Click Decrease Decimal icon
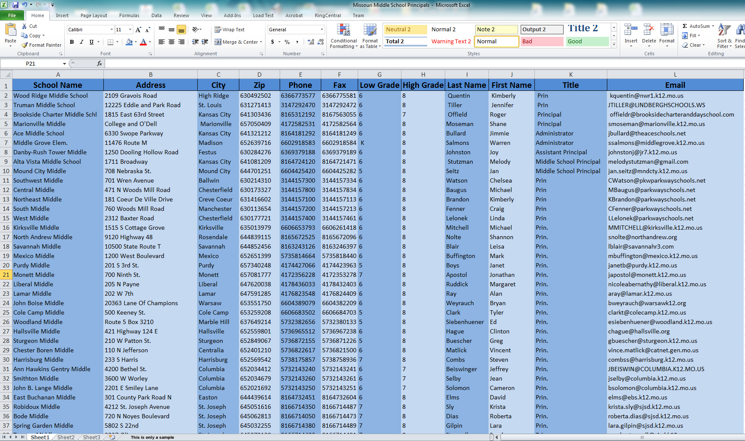The width and height of the screenshot is (745, 441). pos(321,42)
